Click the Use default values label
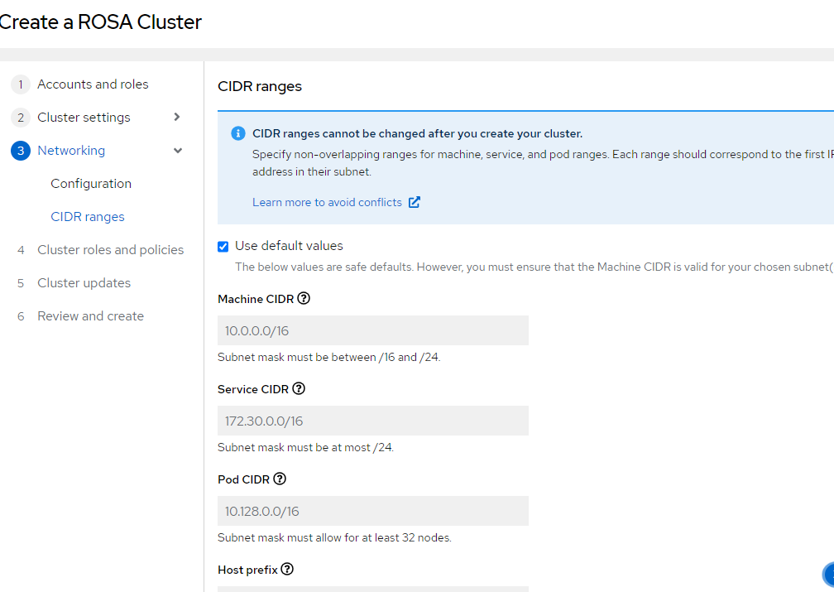Screen dimensions: 834x592 pos(289,246)
